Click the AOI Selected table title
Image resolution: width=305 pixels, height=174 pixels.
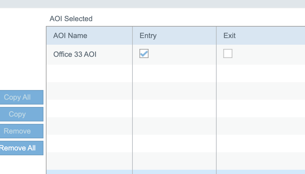tap(71, 19)
